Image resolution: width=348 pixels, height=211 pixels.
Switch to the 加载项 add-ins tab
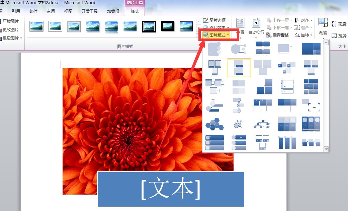(x=113, y=11)
